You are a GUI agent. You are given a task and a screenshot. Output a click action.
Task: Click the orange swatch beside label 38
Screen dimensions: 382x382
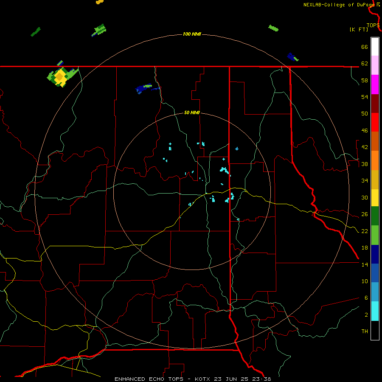375,160
